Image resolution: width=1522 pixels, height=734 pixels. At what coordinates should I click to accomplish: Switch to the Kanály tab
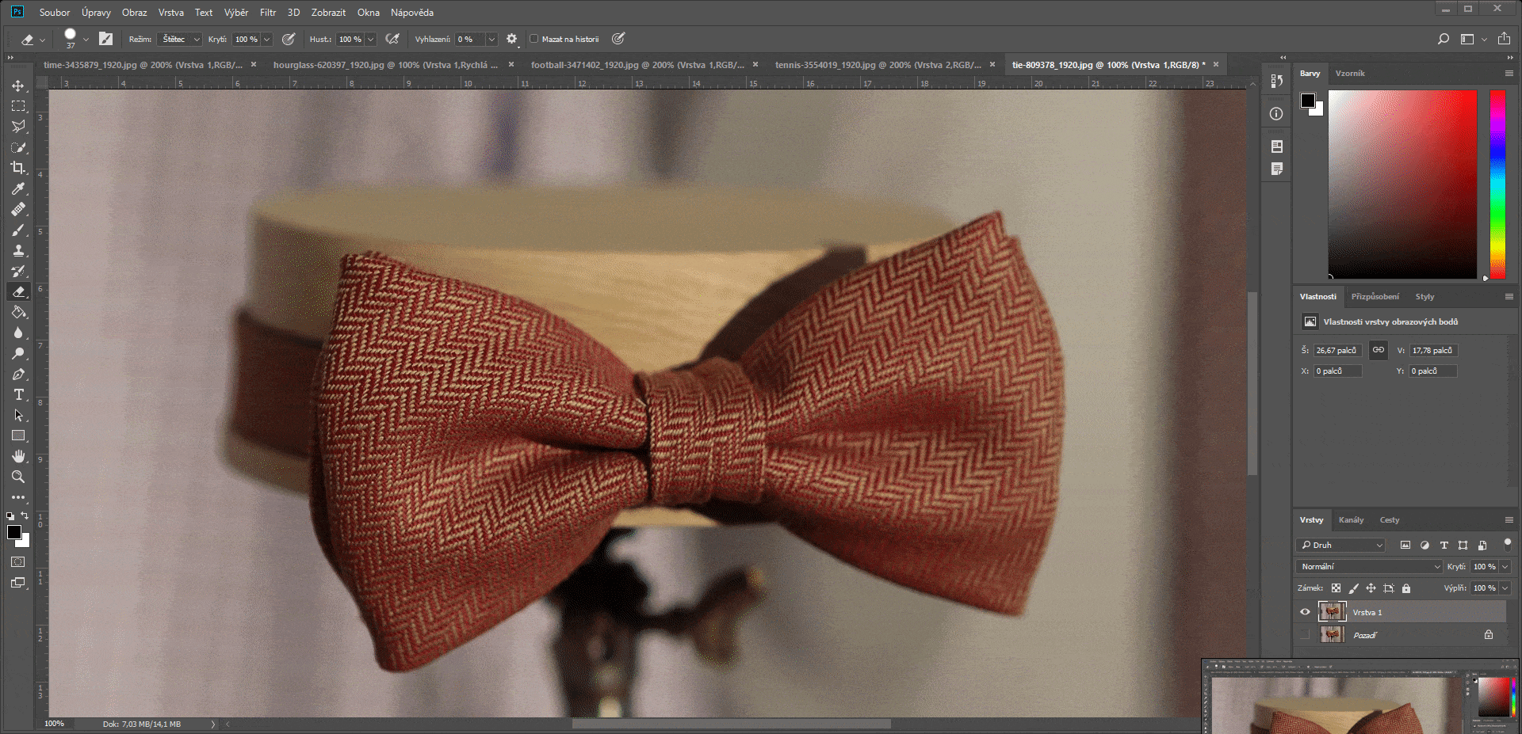(x=1351, y=520)
